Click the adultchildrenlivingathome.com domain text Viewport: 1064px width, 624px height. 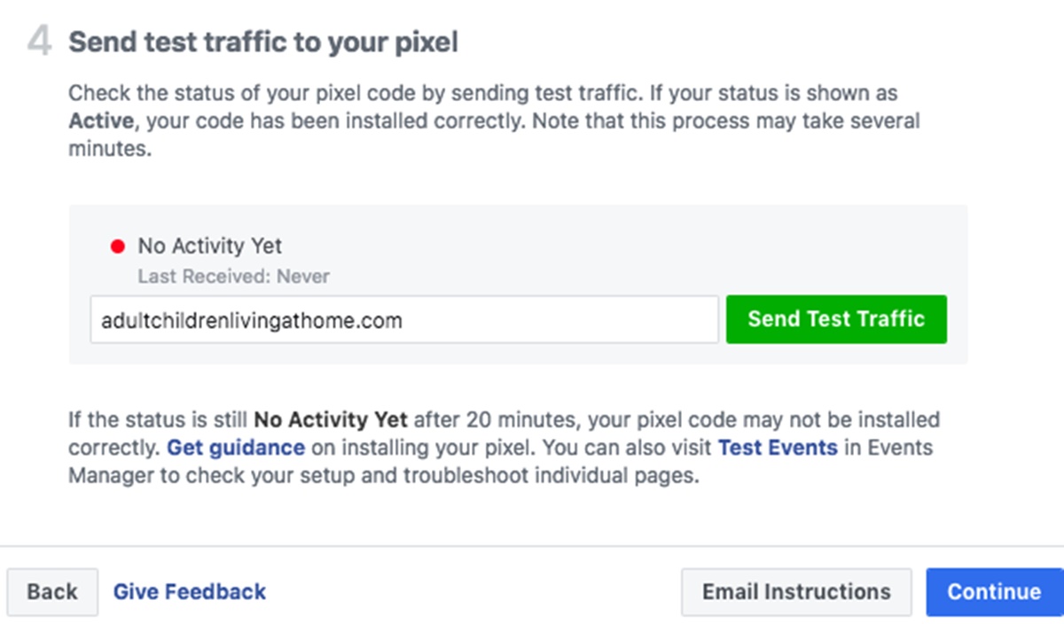click(252, 320)
